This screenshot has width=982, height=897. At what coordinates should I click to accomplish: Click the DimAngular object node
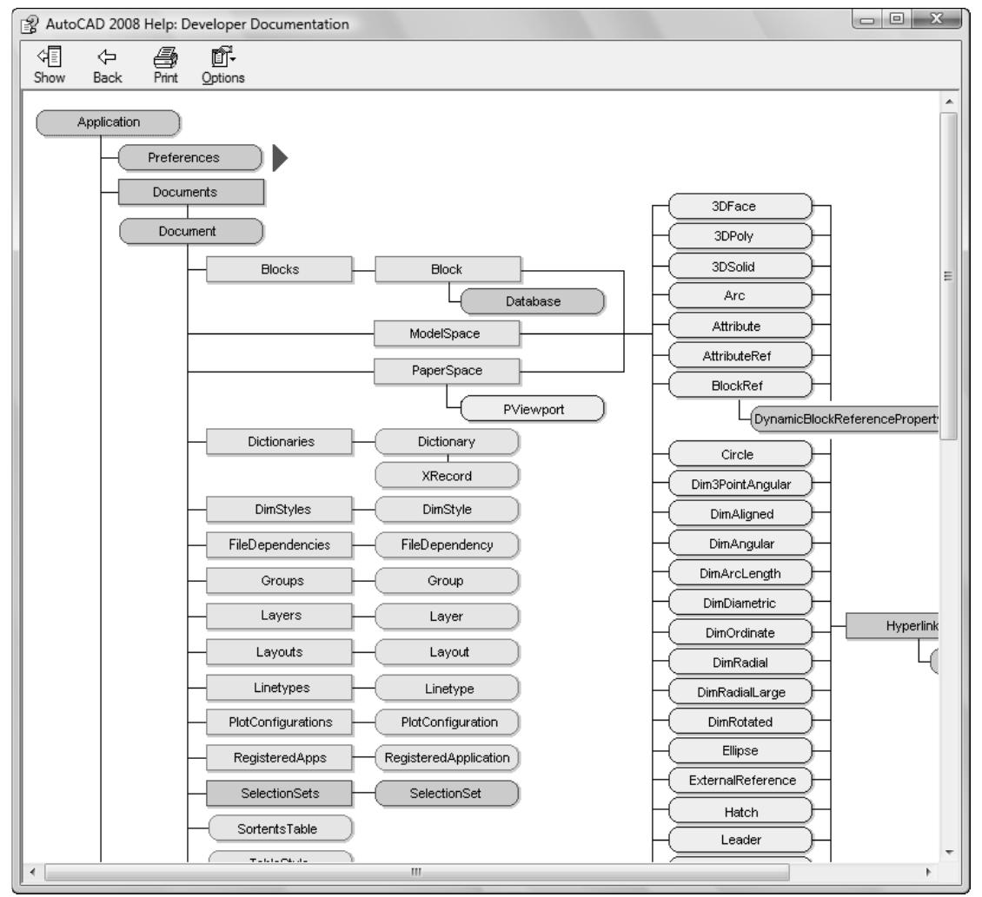point(740,544)
